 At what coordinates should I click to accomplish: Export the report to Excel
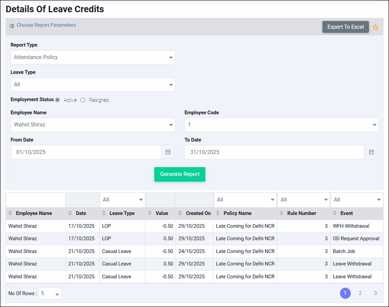click(x=345, y=27)
